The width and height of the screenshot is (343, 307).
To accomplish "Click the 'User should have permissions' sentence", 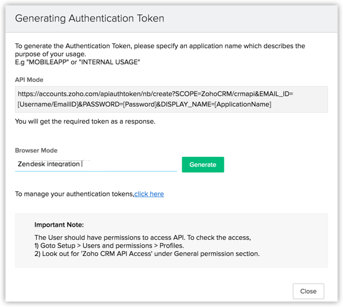I will 142,238.
